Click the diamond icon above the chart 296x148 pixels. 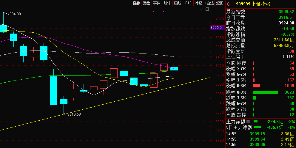point(202,9)
